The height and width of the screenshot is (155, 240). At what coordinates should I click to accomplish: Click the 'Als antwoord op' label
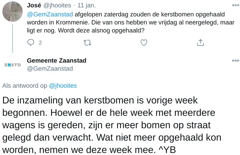[x=25, y=86]
